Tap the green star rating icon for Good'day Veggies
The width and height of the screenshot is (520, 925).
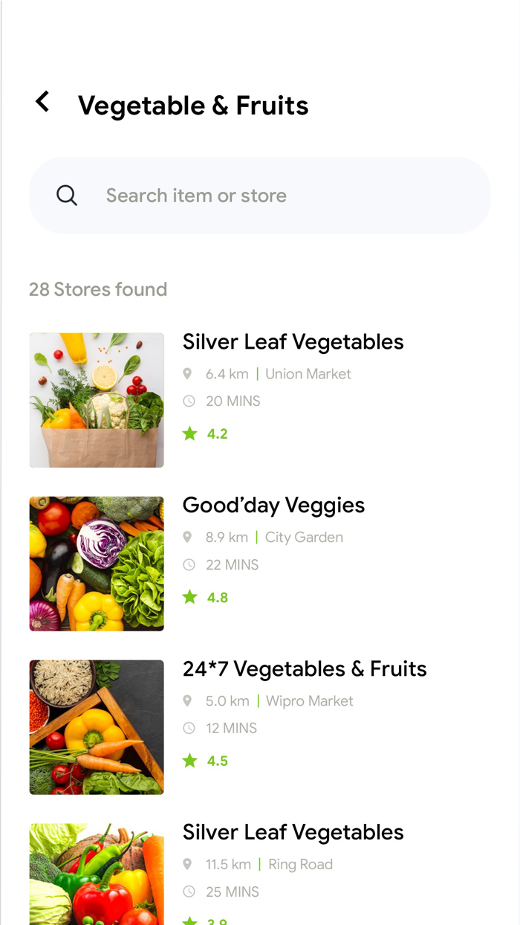190,596
